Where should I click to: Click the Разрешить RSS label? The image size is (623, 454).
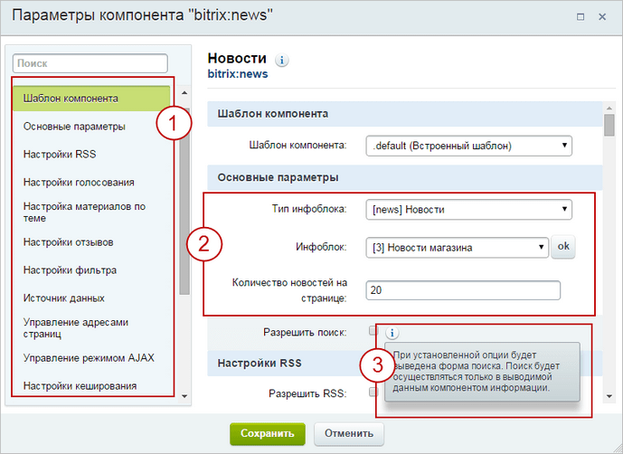click(307, 393)
